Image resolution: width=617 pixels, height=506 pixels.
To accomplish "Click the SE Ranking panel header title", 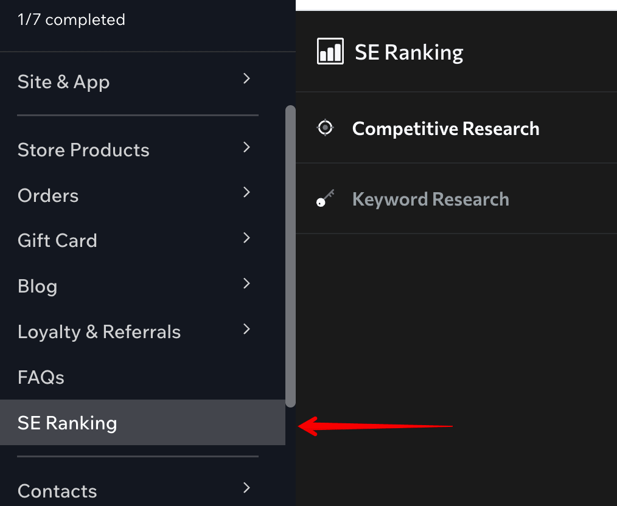I will (409, 52).
